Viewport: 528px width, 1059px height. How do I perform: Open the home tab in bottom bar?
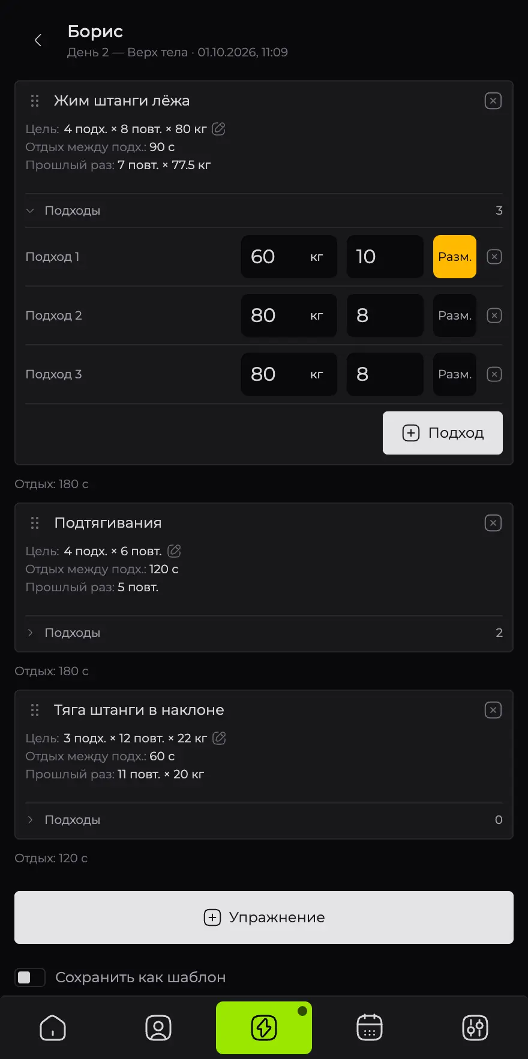click(53, 1028)
